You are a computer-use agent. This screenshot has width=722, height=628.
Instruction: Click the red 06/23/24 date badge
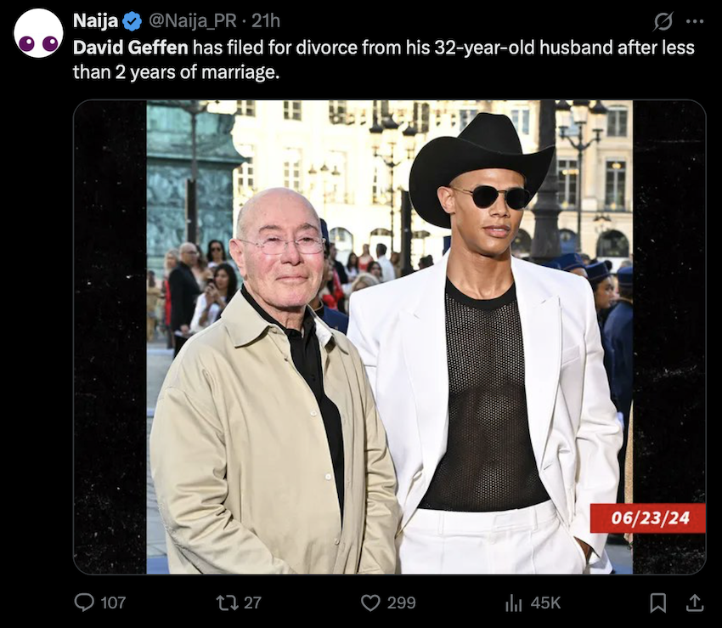pyautogui.click(x=647, y=518)
